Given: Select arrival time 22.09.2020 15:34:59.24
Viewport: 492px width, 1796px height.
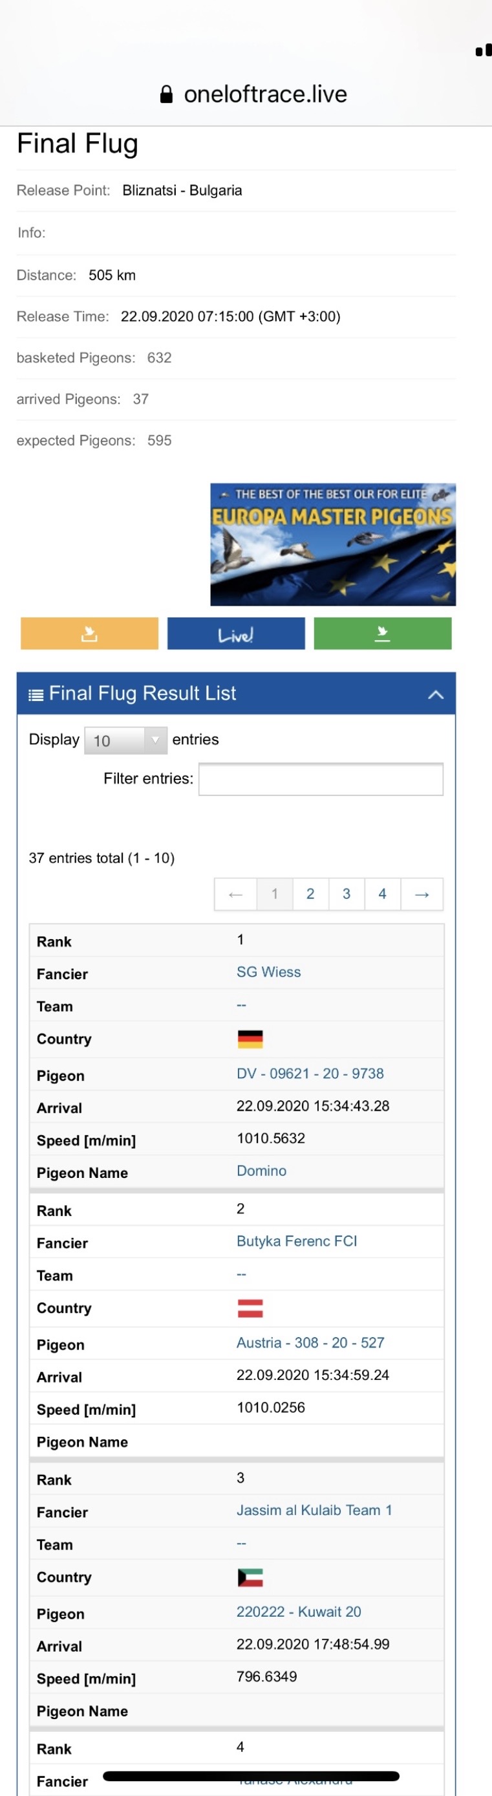Looking at the screenshot, I should (313, 1375).
